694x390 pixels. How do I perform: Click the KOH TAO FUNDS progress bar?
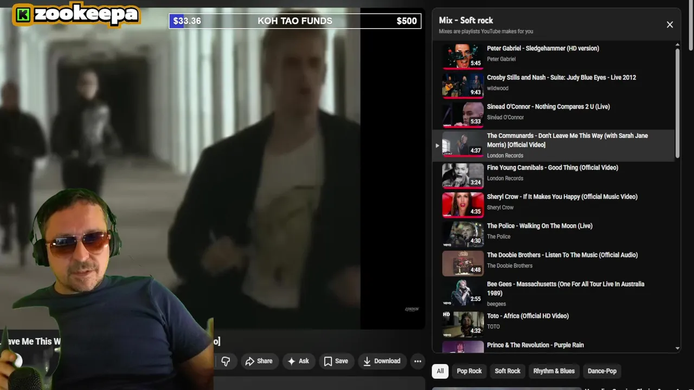click(295, 21)
